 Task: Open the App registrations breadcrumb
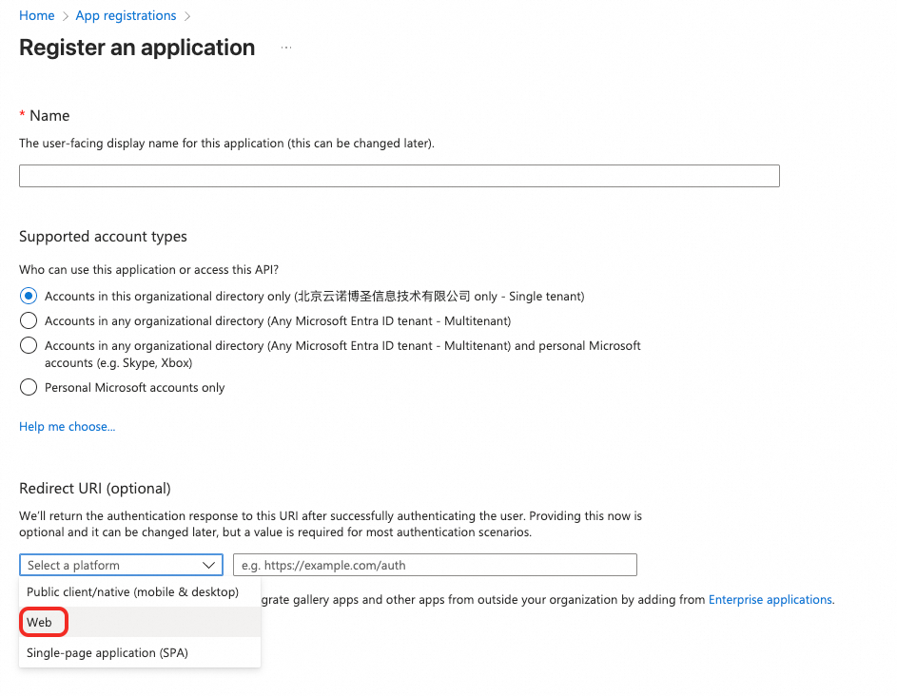point(126,15)
